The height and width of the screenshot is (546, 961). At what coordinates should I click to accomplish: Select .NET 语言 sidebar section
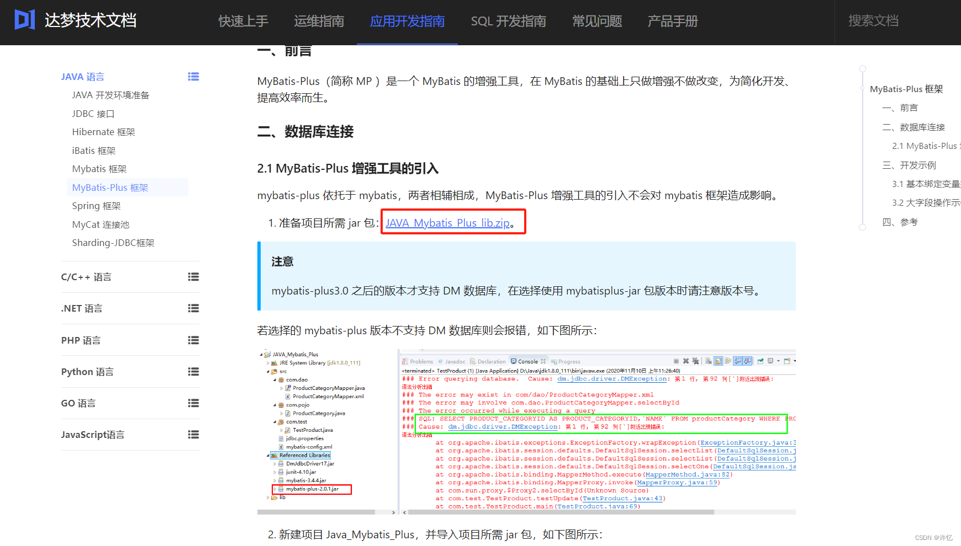82,308
